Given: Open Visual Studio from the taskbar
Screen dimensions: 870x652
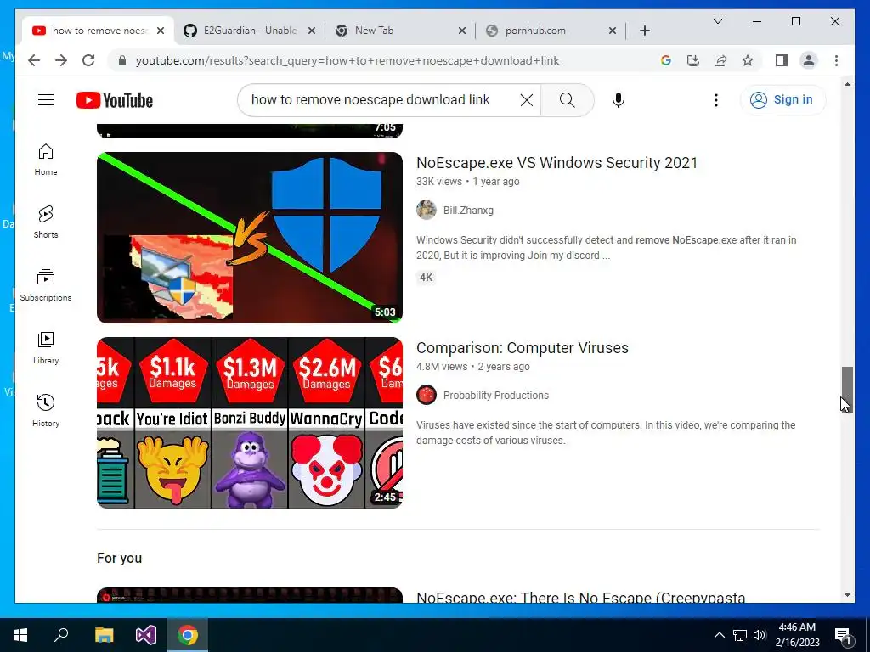Looking at the screenshot, I should coord(146,635).
